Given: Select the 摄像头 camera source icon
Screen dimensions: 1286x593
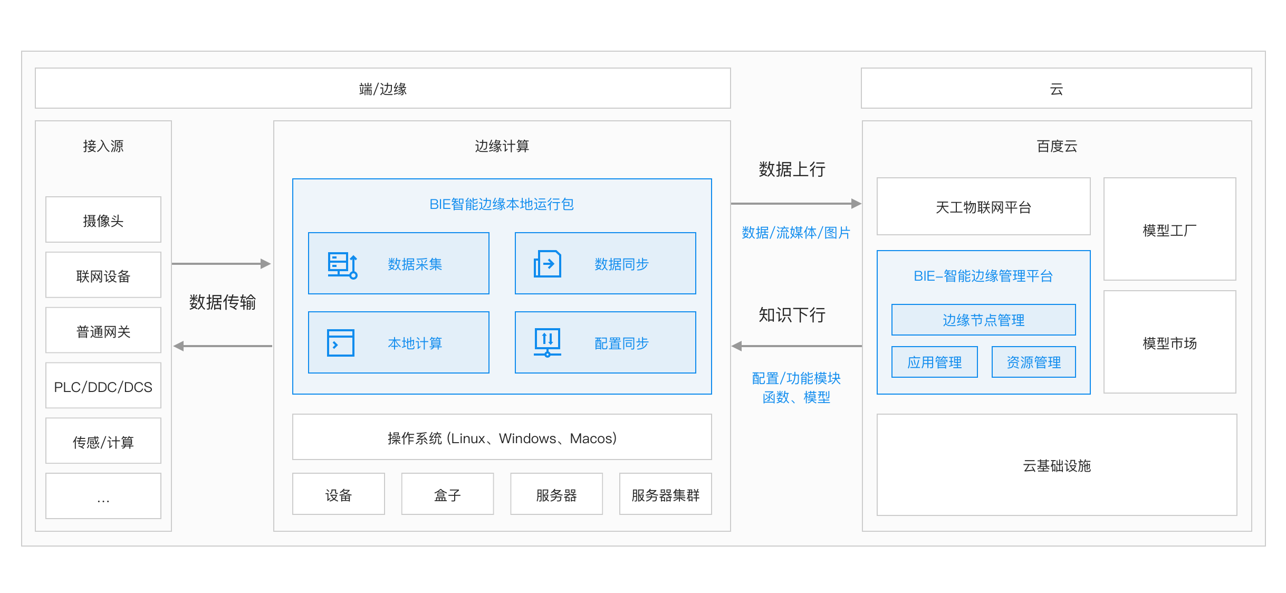Looking at the screenshot, I should coord(103,219).
